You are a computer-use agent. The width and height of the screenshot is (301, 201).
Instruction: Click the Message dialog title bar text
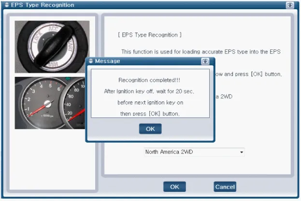(x=108, y=61)
